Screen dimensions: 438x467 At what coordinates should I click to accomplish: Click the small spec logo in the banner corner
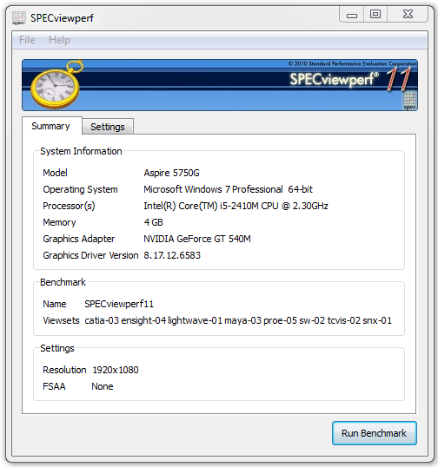[x=409, y=101]
